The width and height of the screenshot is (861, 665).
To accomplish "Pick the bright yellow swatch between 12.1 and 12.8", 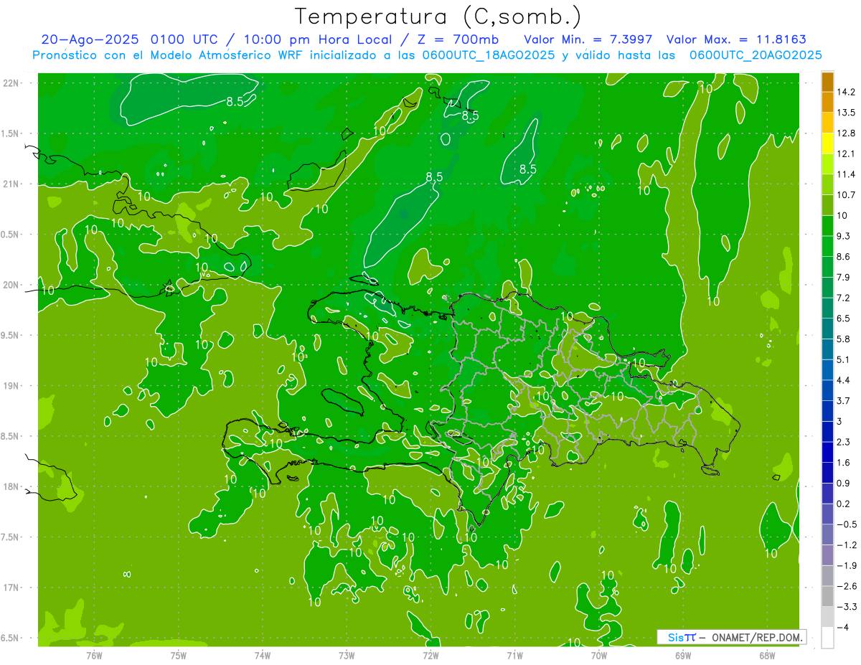I will (x=827, y=143).
